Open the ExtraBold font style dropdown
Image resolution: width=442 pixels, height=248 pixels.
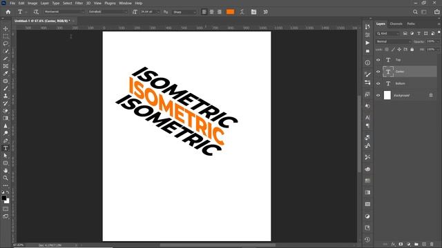click(108, 12)
